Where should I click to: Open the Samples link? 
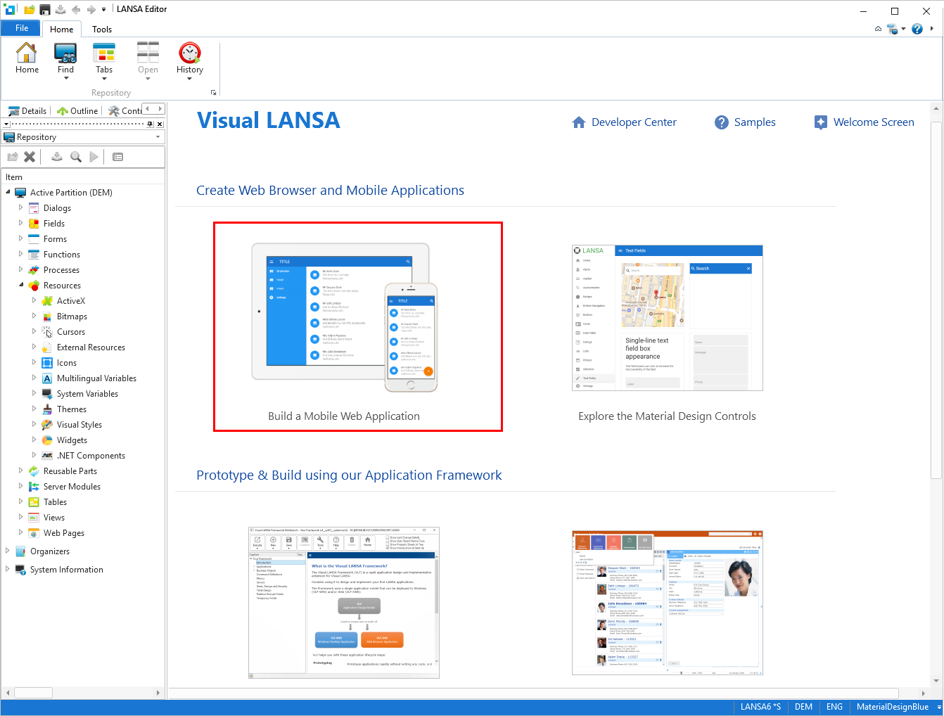click(x=755, y=122)
